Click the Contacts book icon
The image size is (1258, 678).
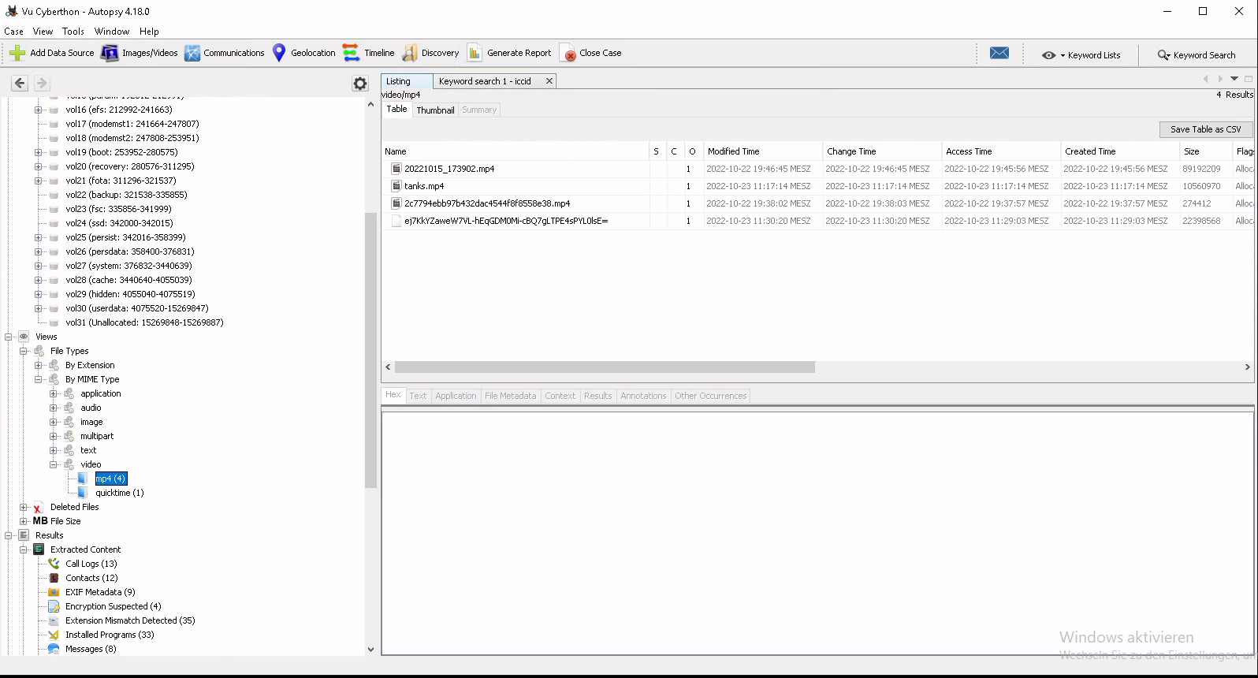point(54,578)
